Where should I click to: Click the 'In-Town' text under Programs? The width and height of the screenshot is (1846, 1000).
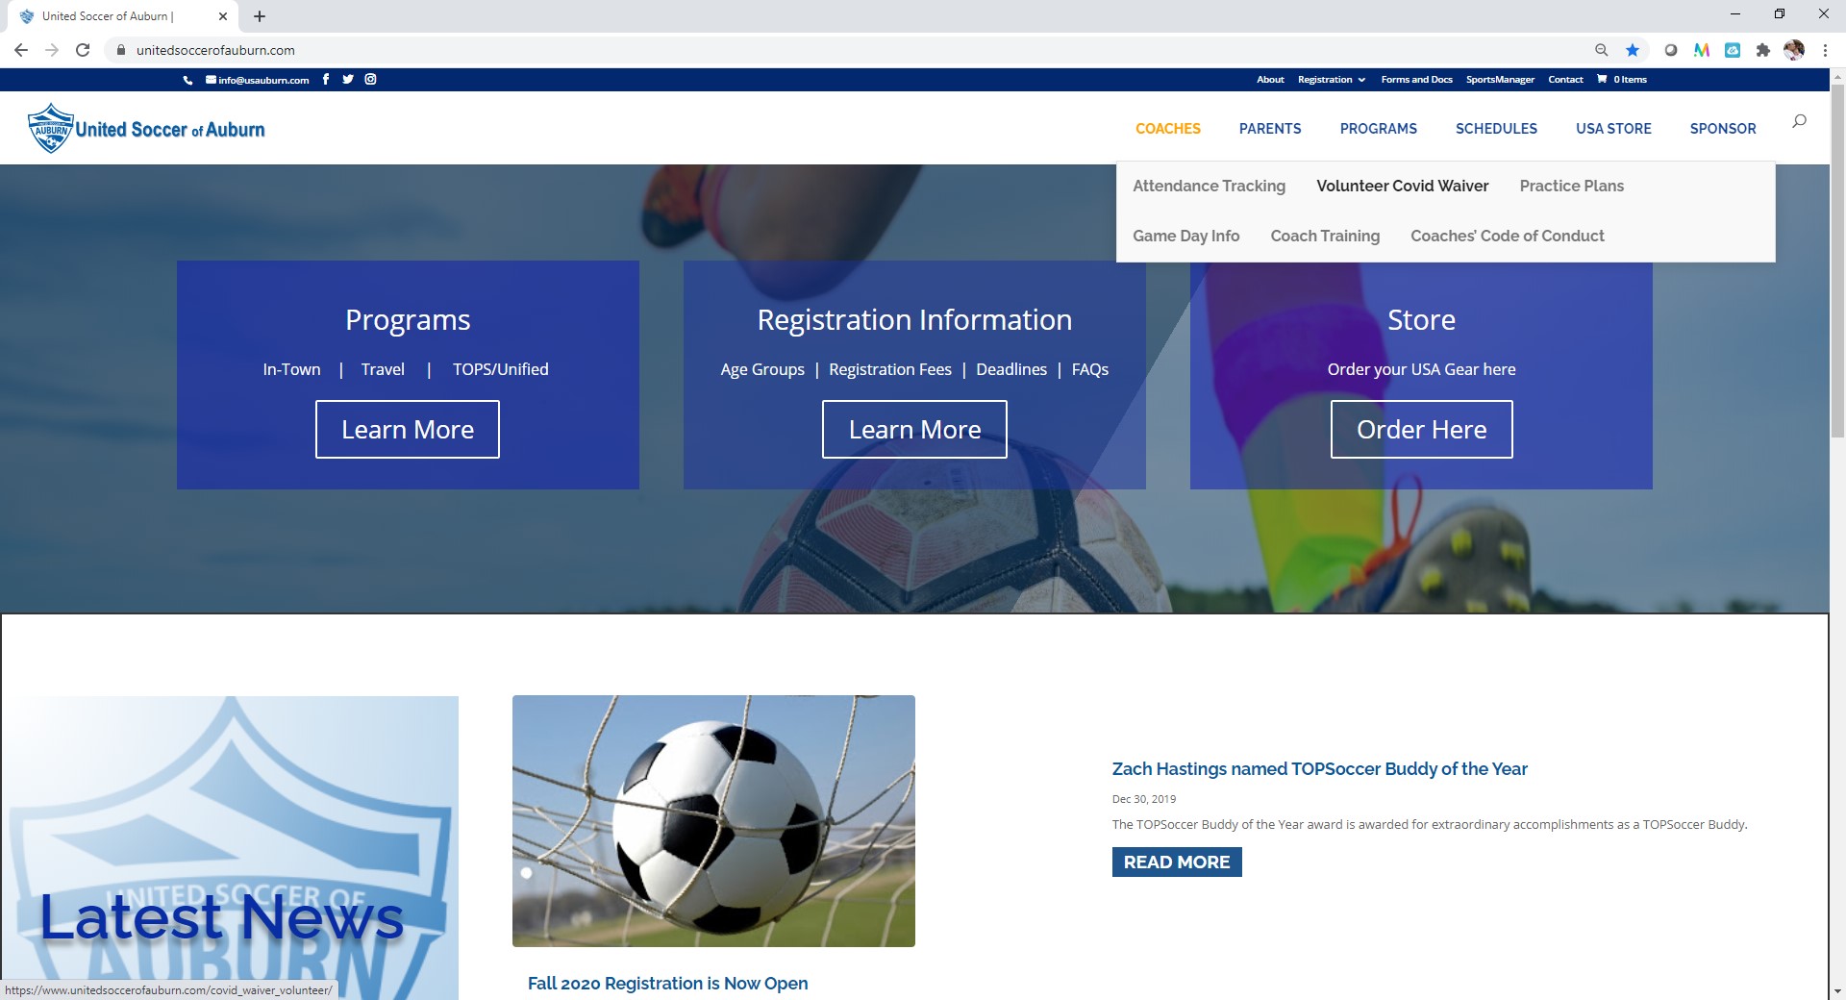[291, 369]
